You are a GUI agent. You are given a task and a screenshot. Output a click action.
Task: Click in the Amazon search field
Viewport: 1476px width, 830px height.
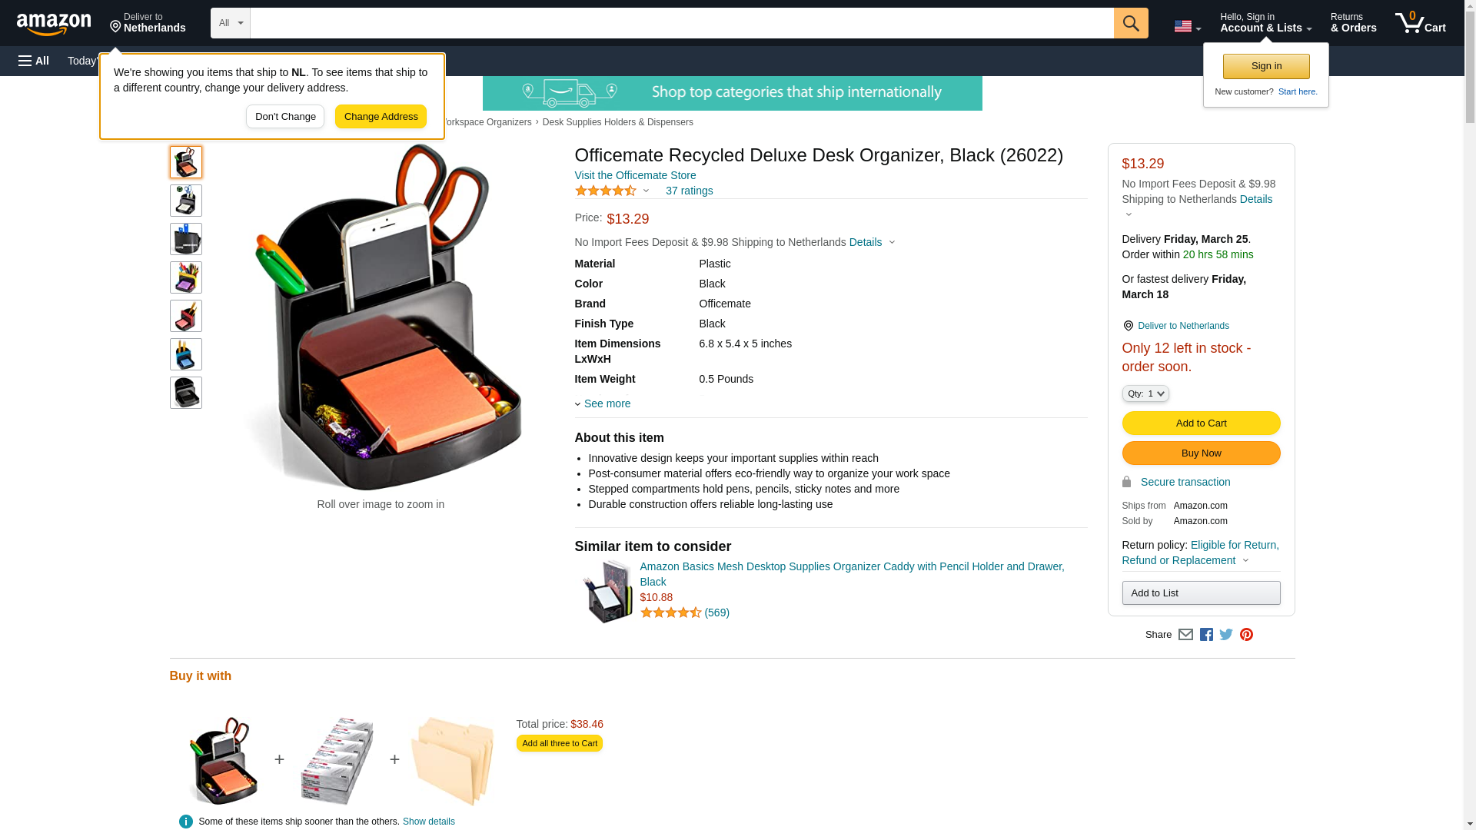(x=682, y=23)
